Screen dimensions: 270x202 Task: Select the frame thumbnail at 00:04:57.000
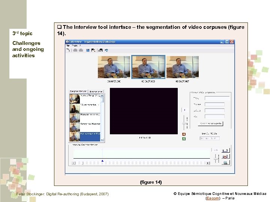(x=114, y=67)
